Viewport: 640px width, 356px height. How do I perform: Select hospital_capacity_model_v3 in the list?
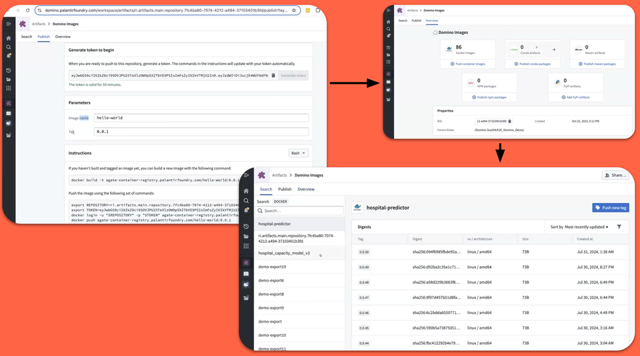tap(299, 253)
